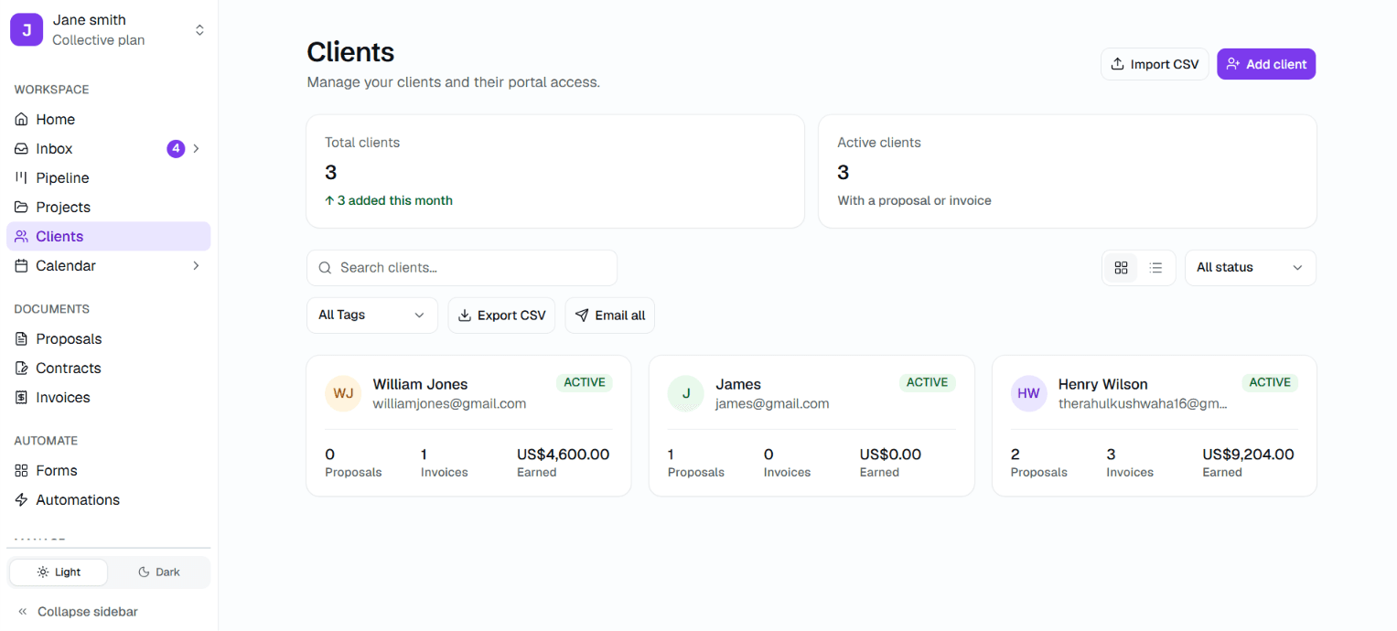Expand the Calendar chevron arrow
The width and height of the screenshot is (1397, 631).
(x=196, y=265)
